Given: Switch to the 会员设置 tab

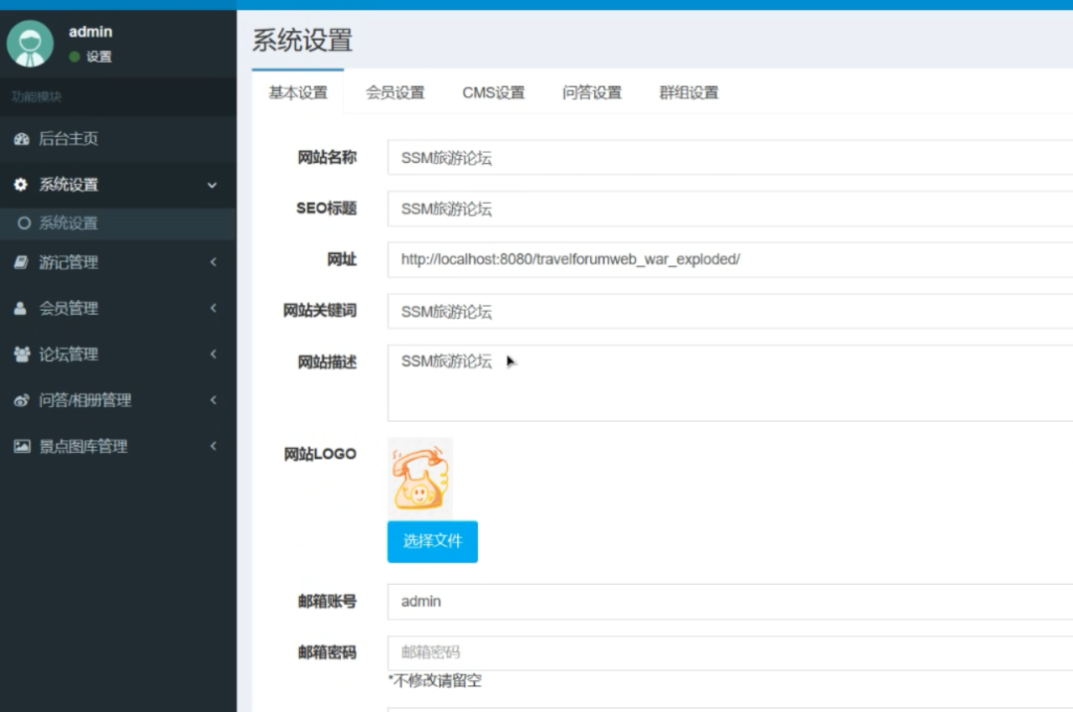Looking at the screenshot, I should [x=397, y=92].
